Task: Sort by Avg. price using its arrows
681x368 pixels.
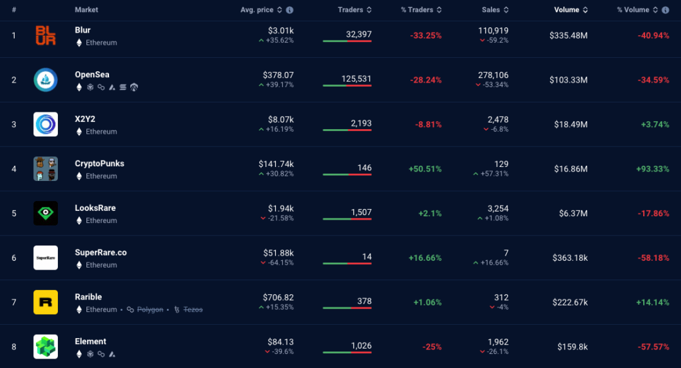Action: pos(280,10)
